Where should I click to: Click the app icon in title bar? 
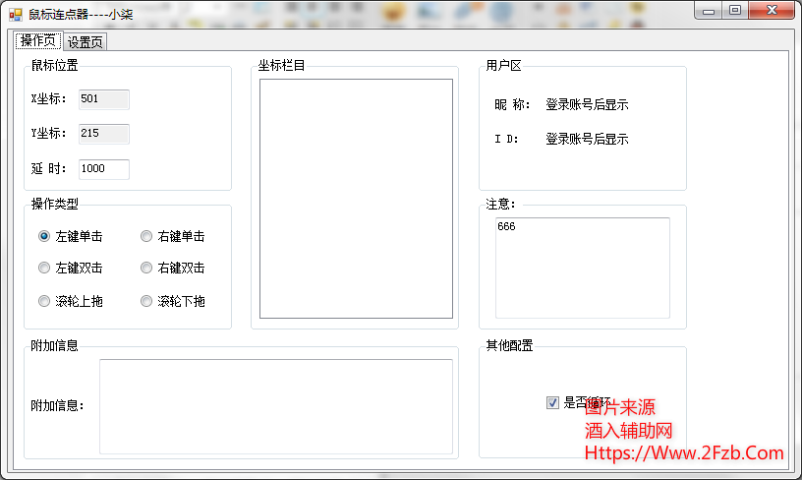(16, 15)
